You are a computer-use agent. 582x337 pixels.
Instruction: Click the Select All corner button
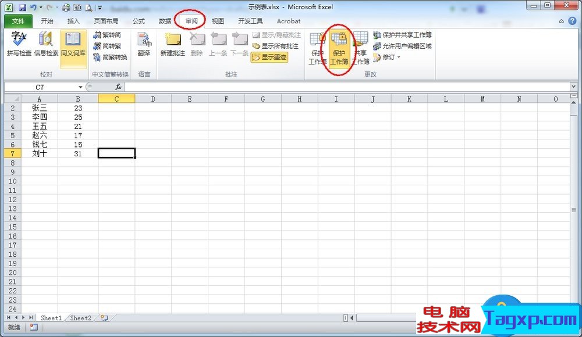[13, 99]
